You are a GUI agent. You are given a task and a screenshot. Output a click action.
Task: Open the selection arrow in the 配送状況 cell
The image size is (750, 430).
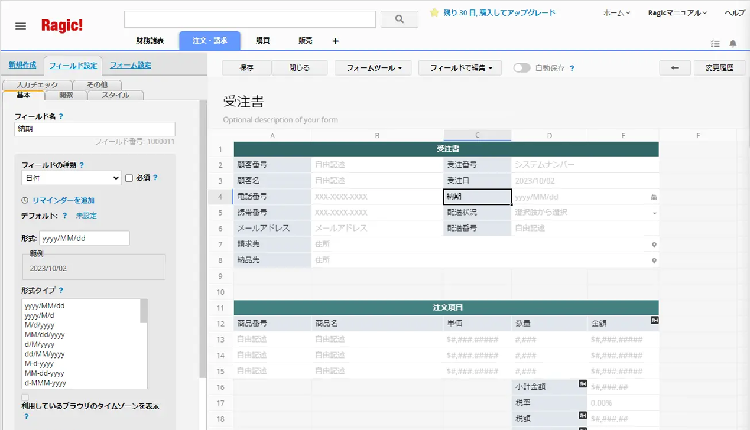click(654, 212)
